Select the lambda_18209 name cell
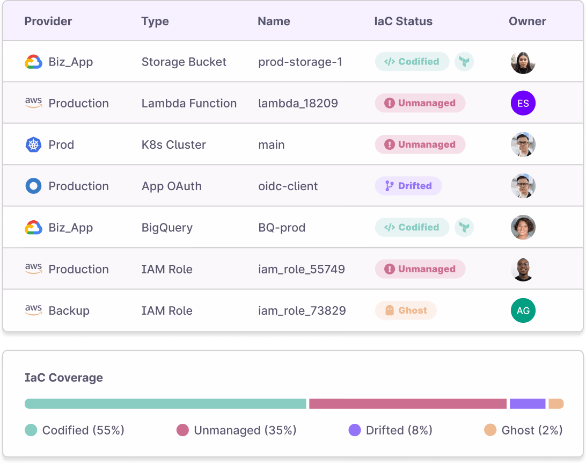The width and height of the screenshot is (586, 463). (x=298, y=103)
